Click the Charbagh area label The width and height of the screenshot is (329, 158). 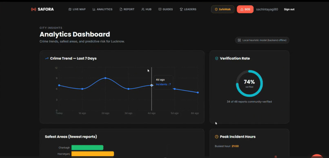(x=64, y=147)
